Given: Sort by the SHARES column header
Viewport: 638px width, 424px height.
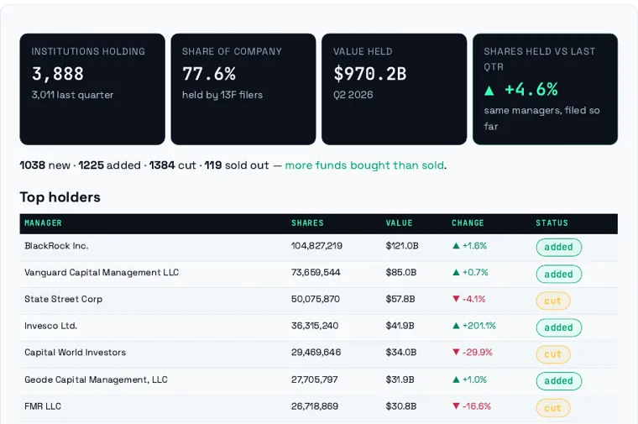Looking at the screenshot, I should coord(307,223).
